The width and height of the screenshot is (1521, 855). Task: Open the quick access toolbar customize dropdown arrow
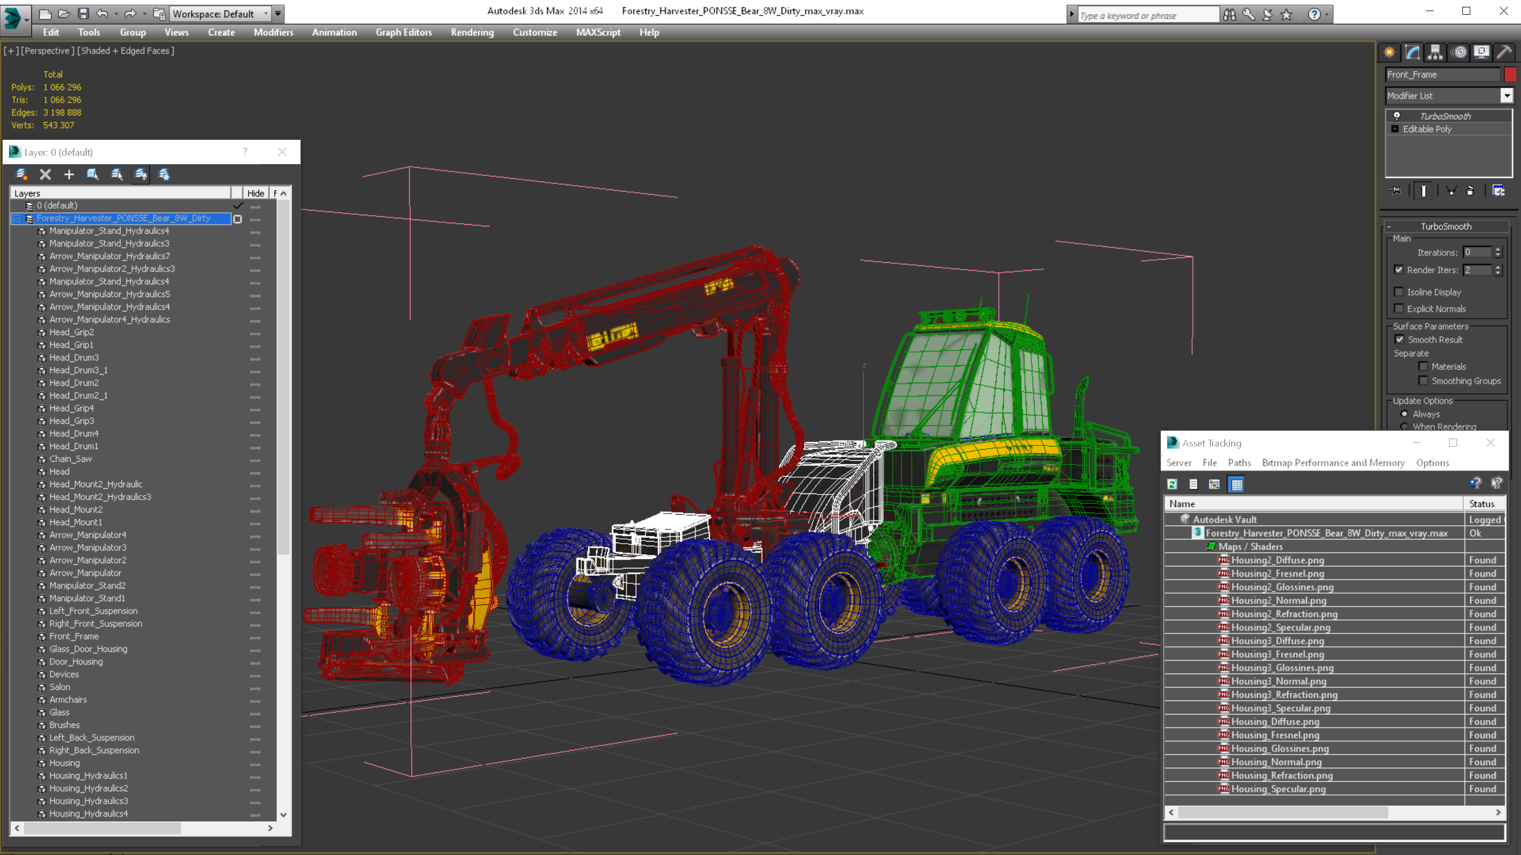click(277, 14)
